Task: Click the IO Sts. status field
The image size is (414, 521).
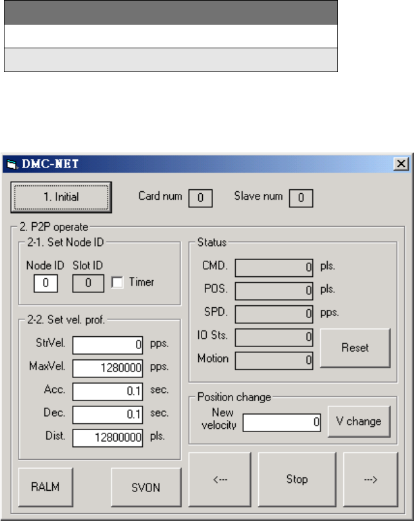Action: tap(274, 337)
